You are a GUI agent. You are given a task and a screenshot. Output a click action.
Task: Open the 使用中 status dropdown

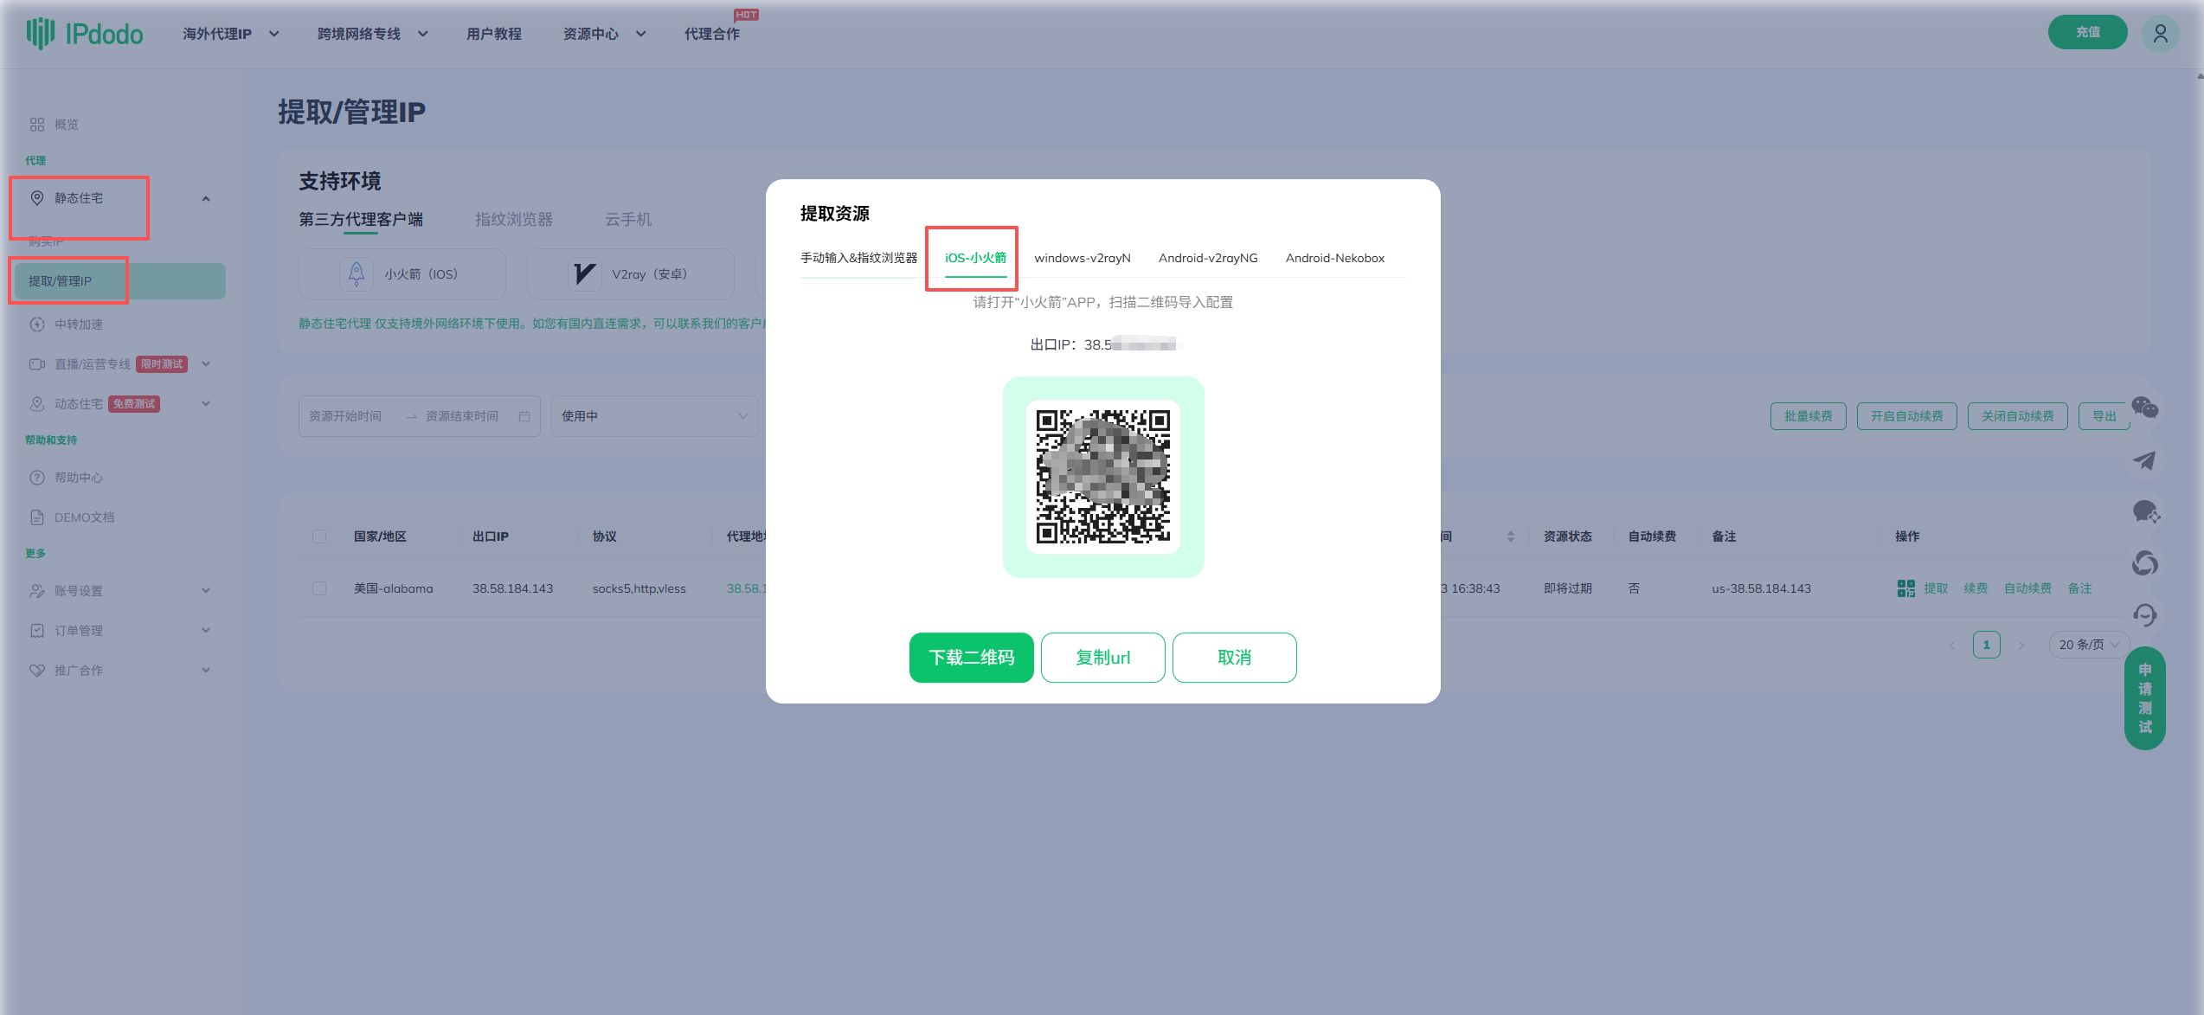[x=654, y=416]
